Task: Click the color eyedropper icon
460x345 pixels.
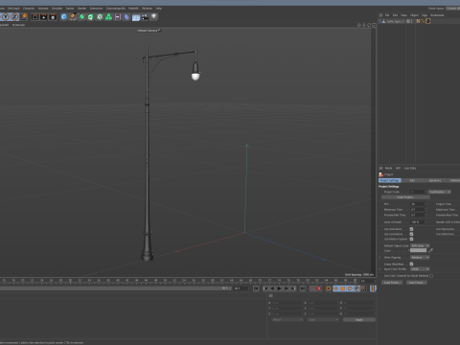Action: tap(430, 251)
